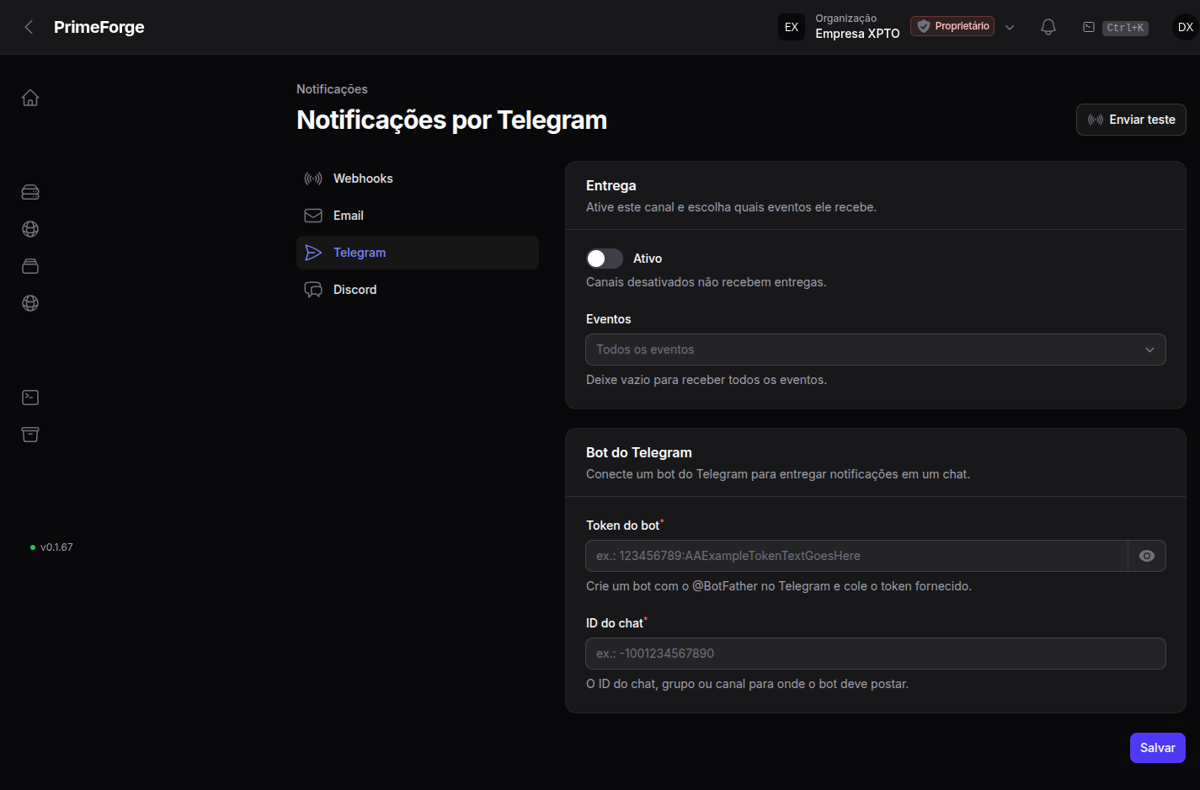The image size is (1200, 790).
Task: Click the globe icon just above terminal icon
Action: [x=30, y=303]
